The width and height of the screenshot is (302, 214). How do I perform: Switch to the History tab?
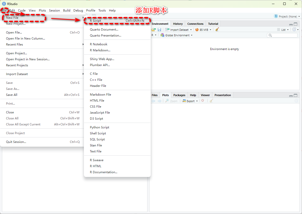[x=178, y=24]
